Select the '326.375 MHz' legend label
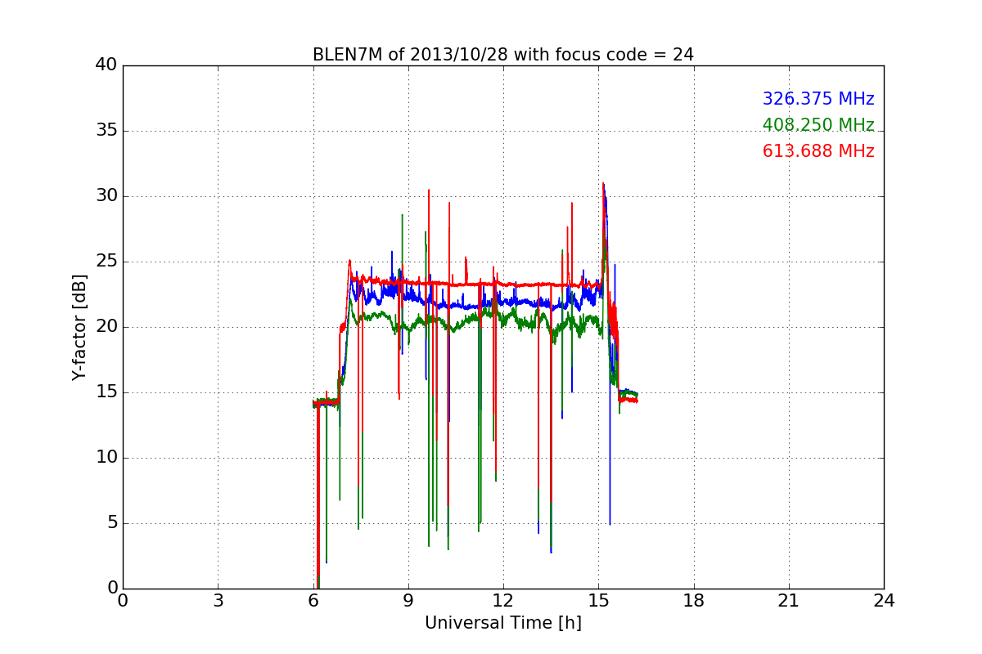This screenshot has height=654, width=982. click(x=818, y=99)
